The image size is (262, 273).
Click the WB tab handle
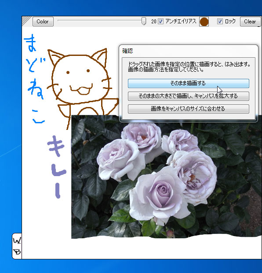17,246
